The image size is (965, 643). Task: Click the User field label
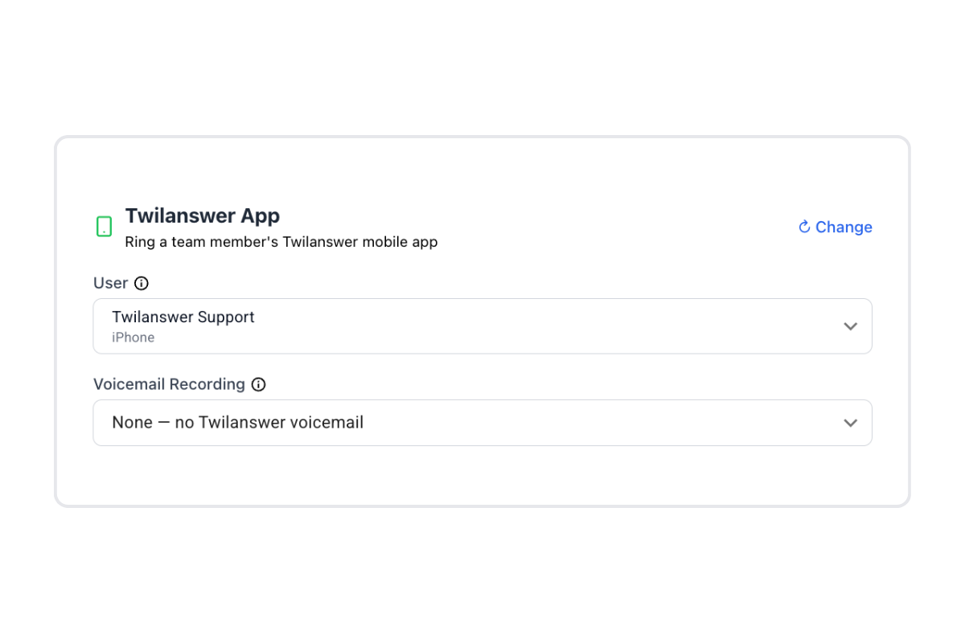[111, 283]
